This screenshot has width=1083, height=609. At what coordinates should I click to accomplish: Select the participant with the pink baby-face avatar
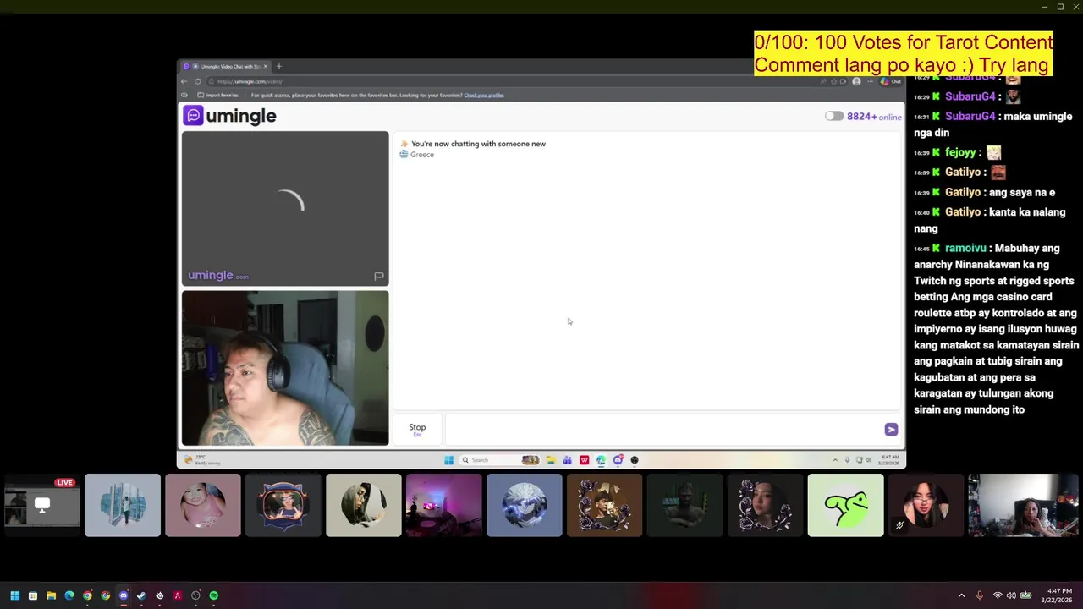pyautogui.click(x=203, y=506)
